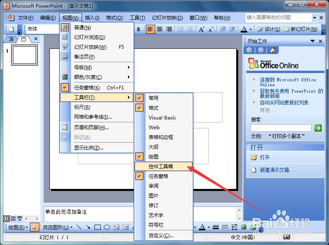Choose Arrow Style in drawing toolbar
This screenshot has width=329, height=245.
tap(234, 227)
